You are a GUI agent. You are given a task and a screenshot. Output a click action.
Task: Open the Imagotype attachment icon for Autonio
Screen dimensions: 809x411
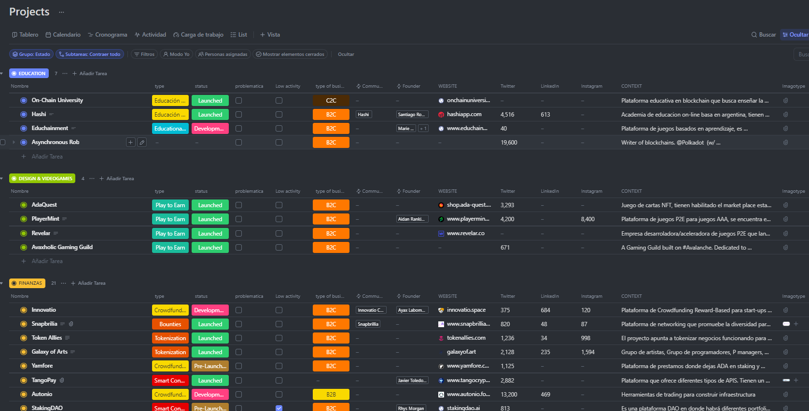click(785, 395)
